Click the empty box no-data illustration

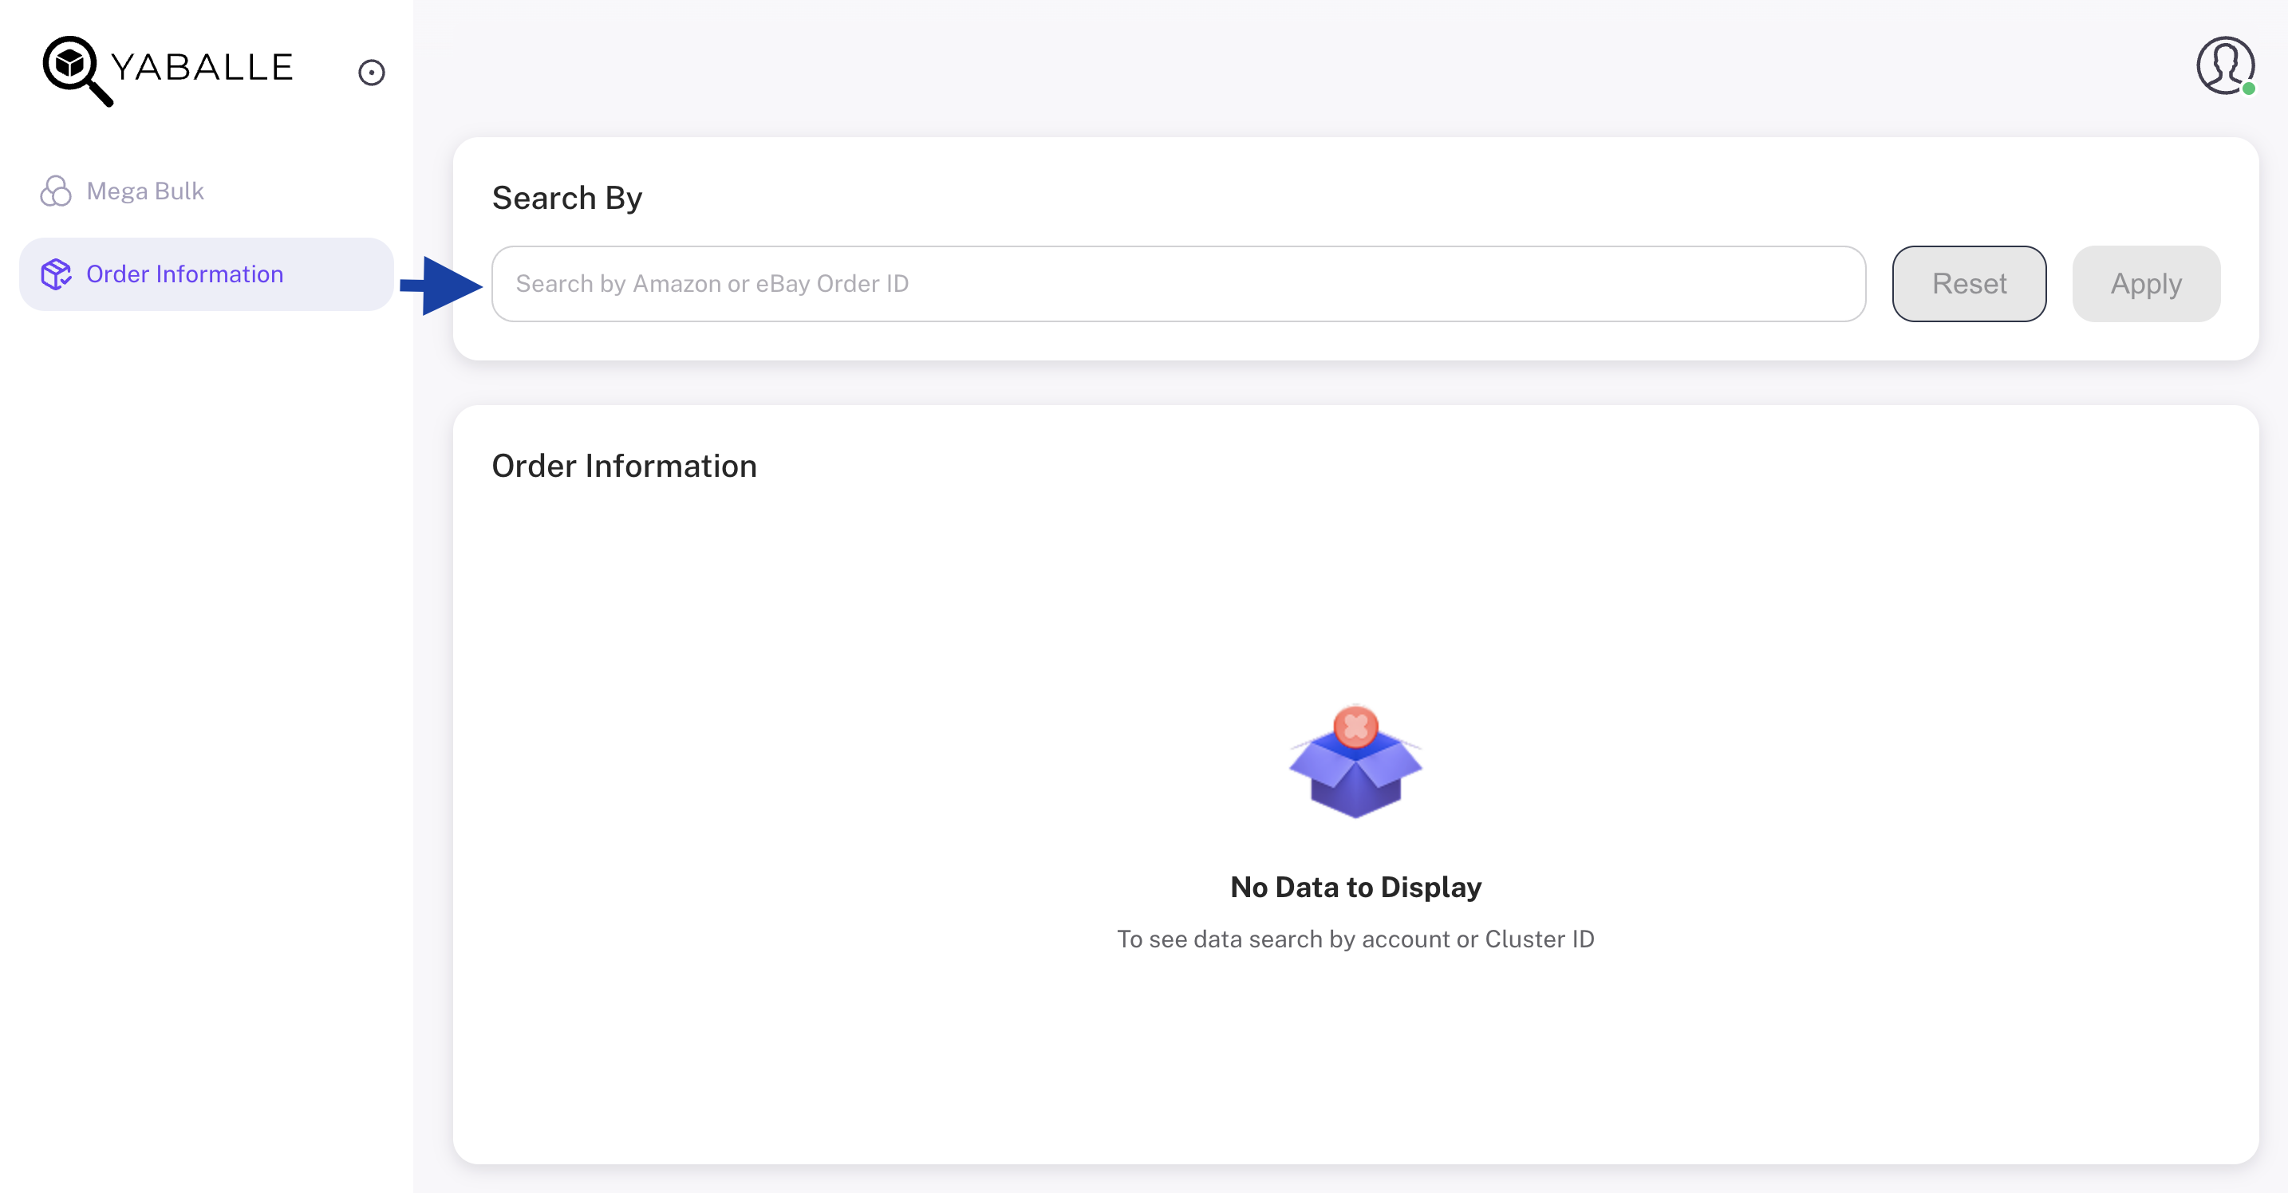point(1355,762)
